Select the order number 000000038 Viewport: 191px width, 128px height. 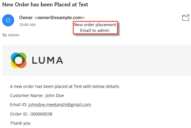[x=42, y=114]
